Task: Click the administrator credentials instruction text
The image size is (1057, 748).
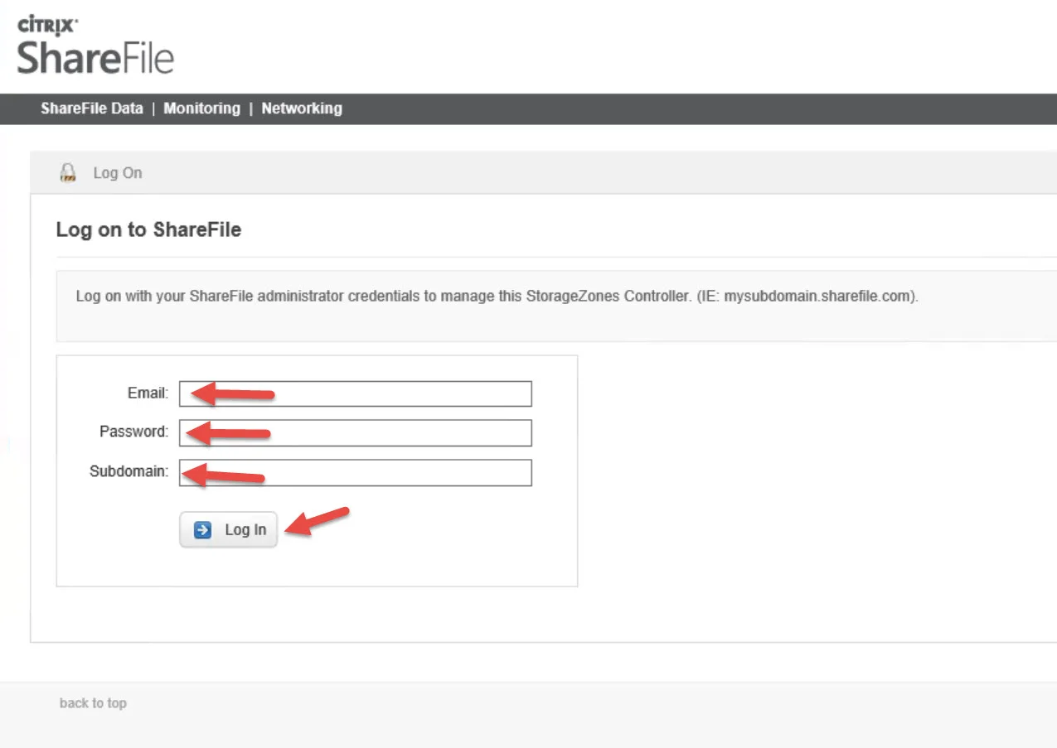Action: tap(497, 296)
